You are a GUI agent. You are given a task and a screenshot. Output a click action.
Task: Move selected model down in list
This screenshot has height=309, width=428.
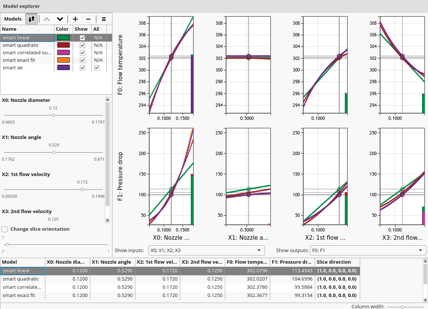click(60, 19)
